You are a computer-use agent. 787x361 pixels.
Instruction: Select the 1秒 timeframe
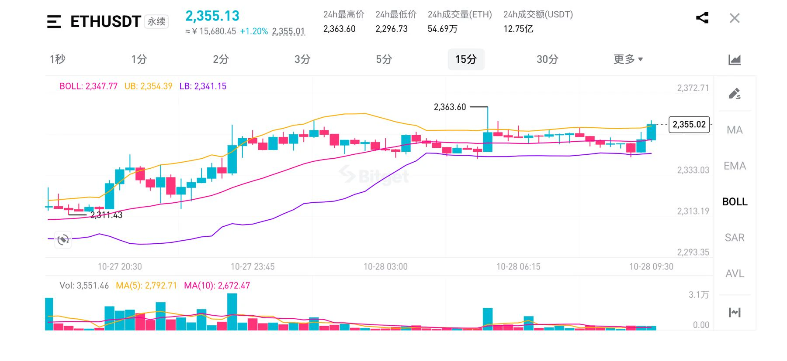tap(57, 59)
